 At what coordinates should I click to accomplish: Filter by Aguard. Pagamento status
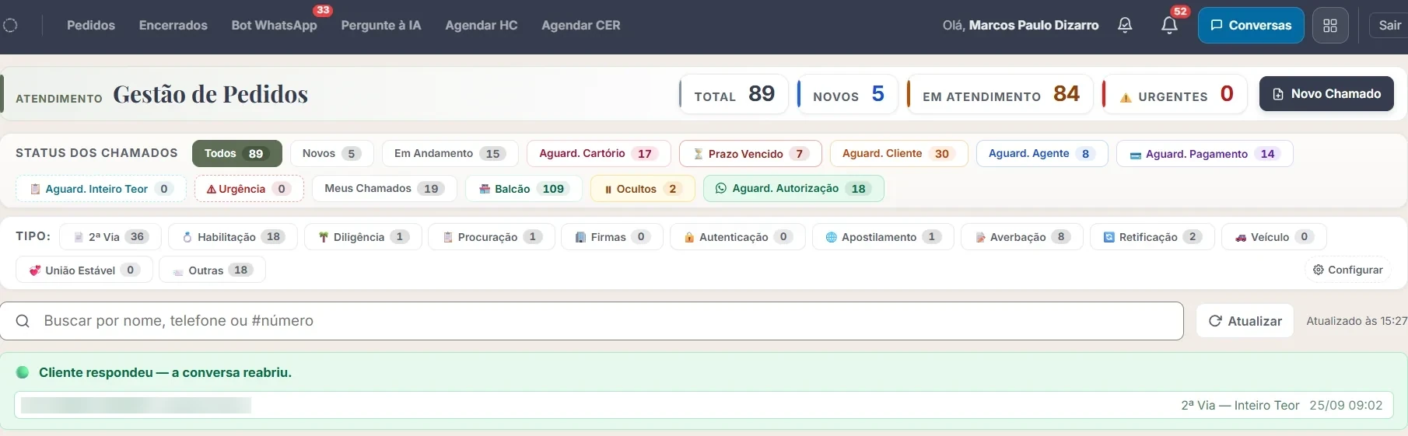[1204, 153]
